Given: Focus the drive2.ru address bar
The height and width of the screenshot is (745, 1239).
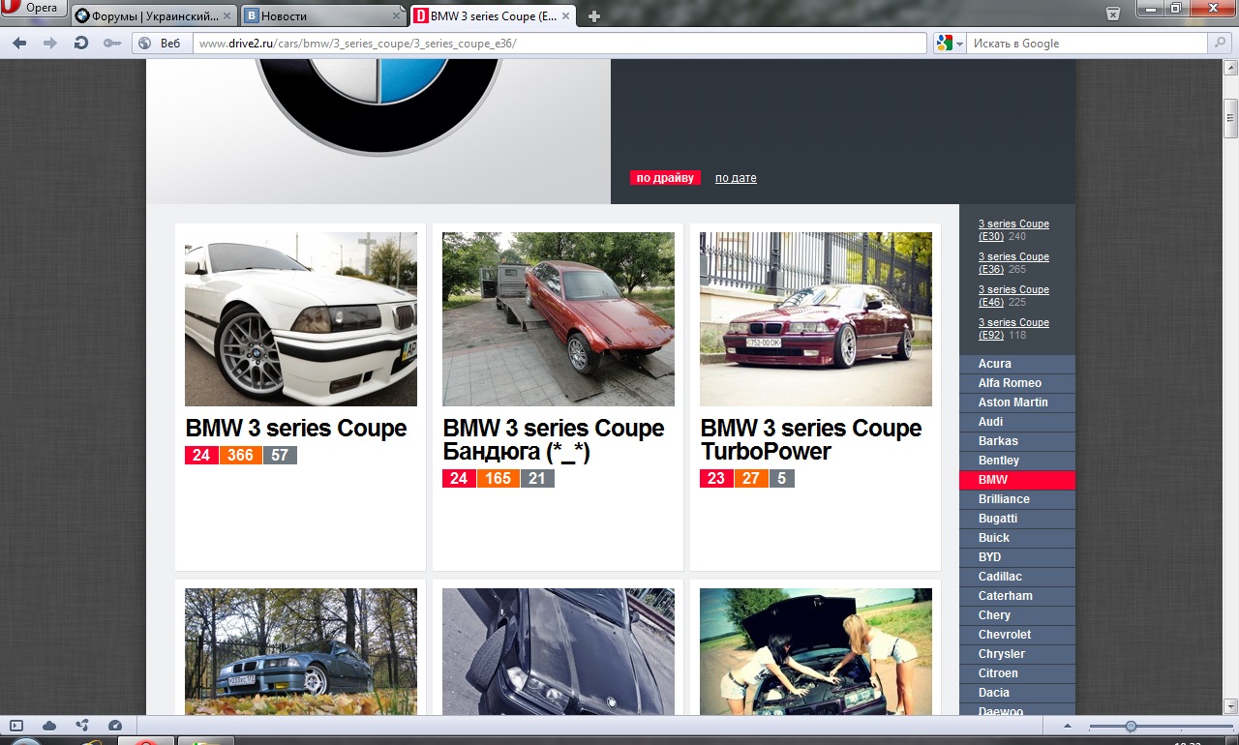Looking at the screenshot, I should click(560, 44).
